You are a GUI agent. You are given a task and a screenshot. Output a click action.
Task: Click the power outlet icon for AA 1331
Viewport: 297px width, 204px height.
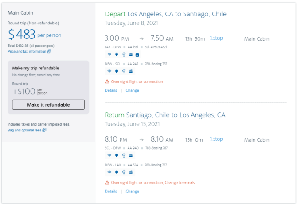117,54
